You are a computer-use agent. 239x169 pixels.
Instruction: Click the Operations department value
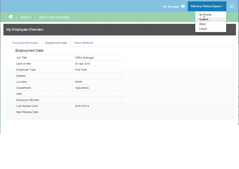[82, 88]
